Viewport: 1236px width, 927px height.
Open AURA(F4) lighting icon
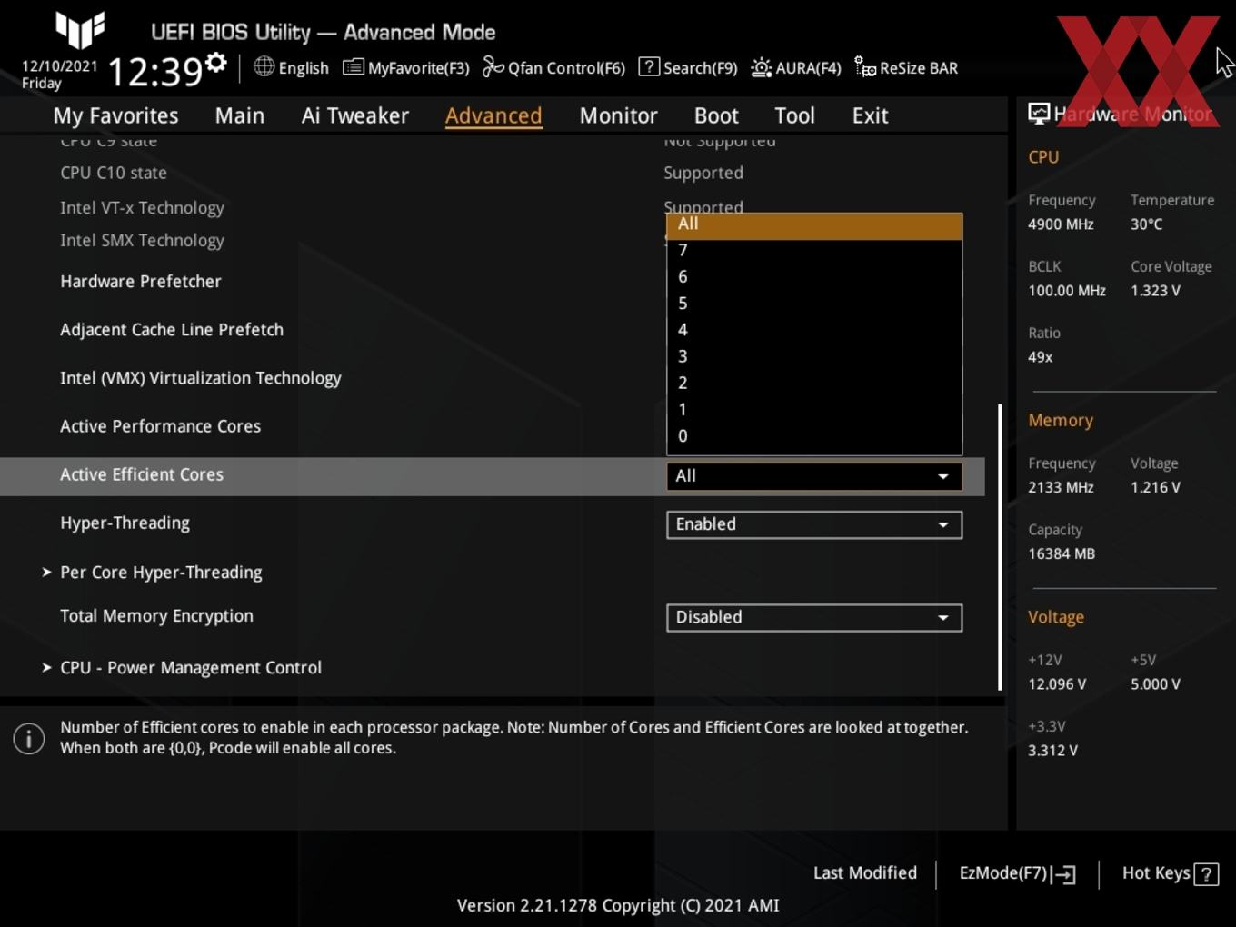click(761, 67)
